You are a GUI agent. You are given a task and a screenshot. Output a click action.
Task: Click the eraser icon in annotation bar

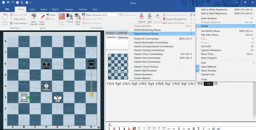(219, 128)
